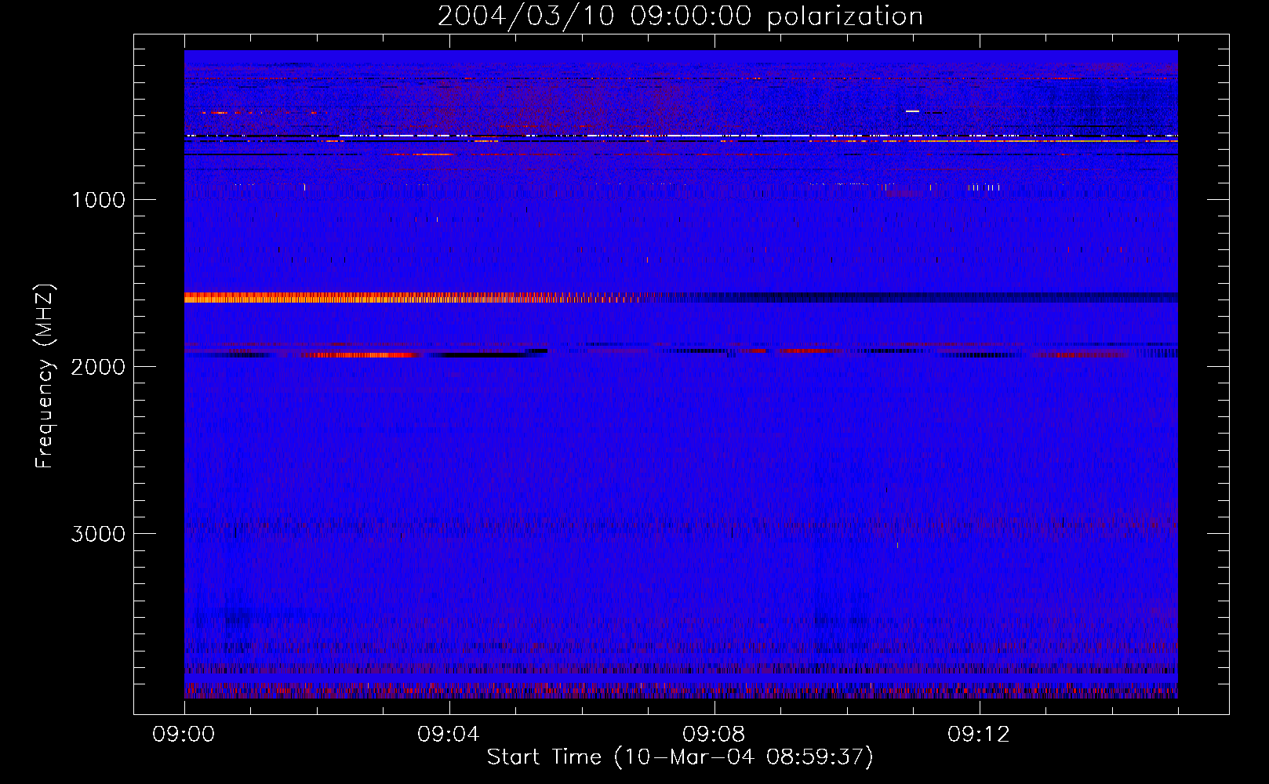The image size is (1269, 784).
Task: Select the "Frequency (MHZ)" y-axis label
Action: pyautogui.click(x=45, y=376)
